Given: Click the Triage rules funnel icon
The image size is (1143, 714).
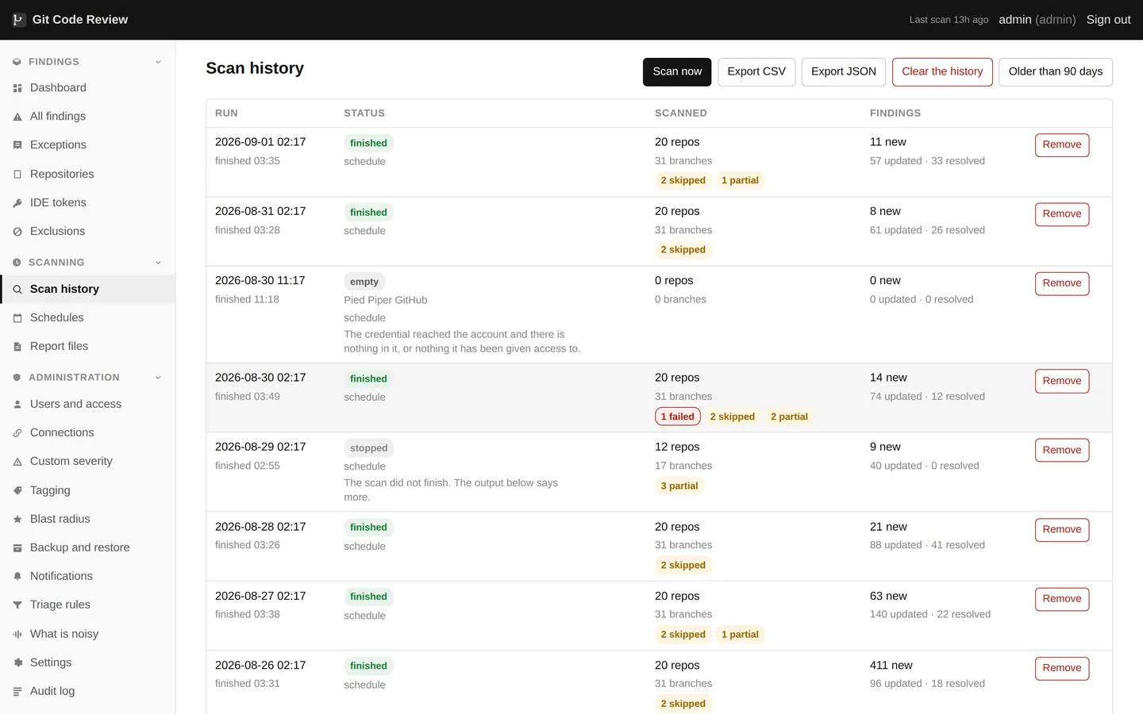Looking at the screenshot, I should pos(17,605).
